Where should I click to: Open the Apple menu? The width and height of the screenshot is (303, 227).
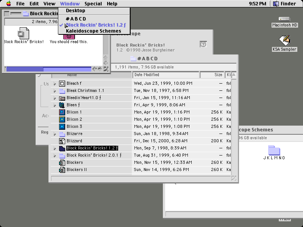click(8, 3)
